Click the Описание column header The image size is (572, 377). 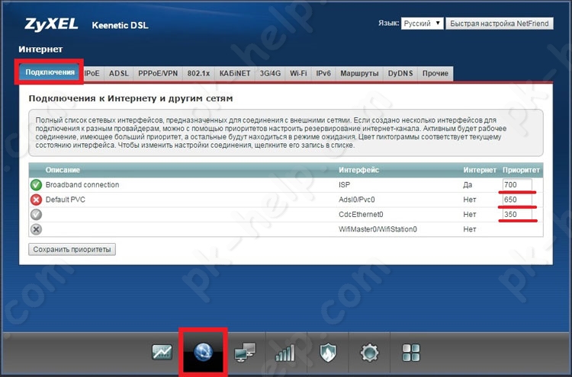click(63, 170)
